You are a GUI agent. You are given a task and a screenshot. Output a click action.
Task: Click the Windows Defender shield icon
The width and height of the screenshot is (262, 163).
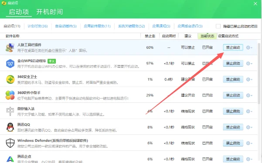10,143
